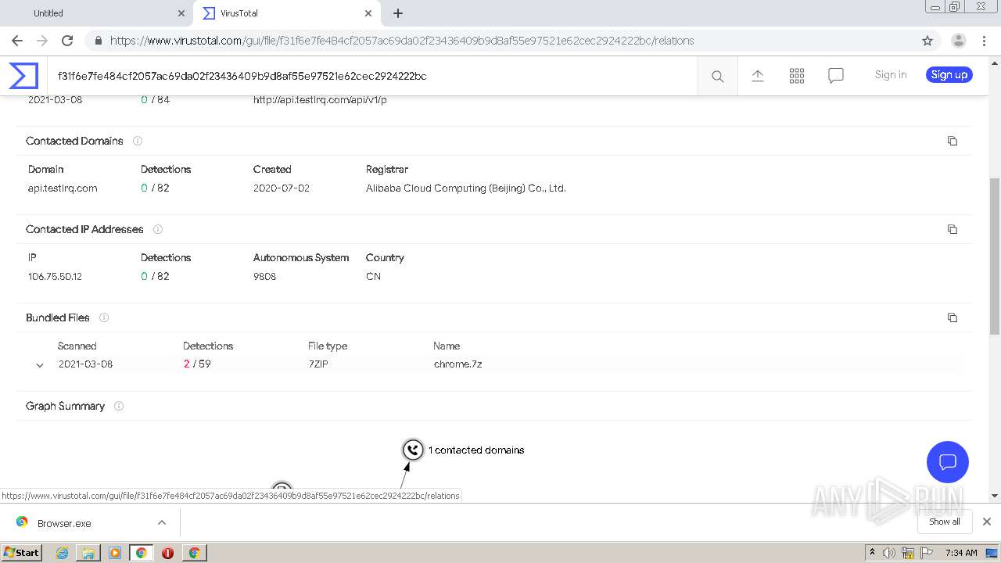Open the apps grid icon
The image size is (1001, 563).
tap(797, 76)
